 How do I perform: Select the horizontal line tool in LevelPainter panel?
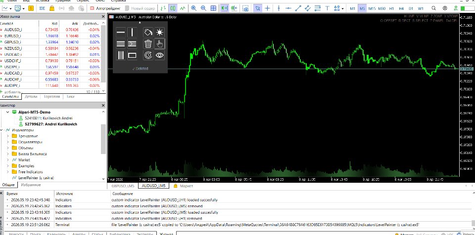coord(121,32)
